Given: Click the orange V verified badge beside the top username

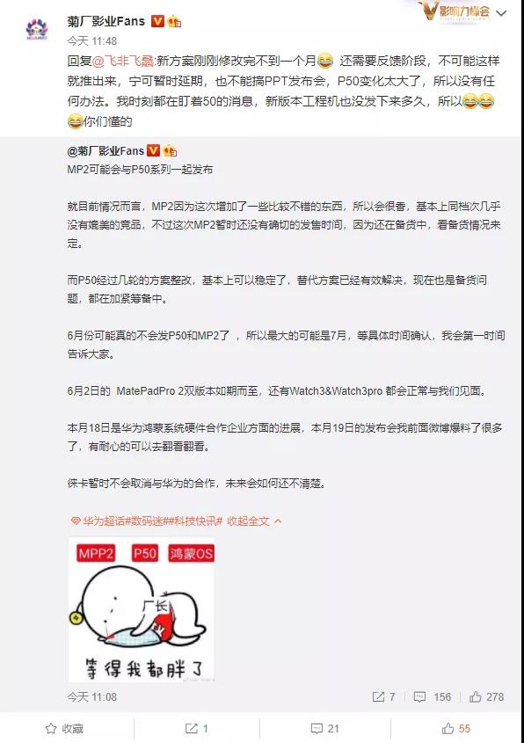Looking at the screenshot, I should click(157, 21).
